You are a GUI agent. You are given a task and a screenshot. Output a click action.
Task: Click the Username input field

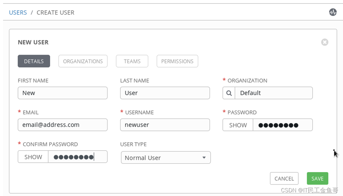point(165,125)
